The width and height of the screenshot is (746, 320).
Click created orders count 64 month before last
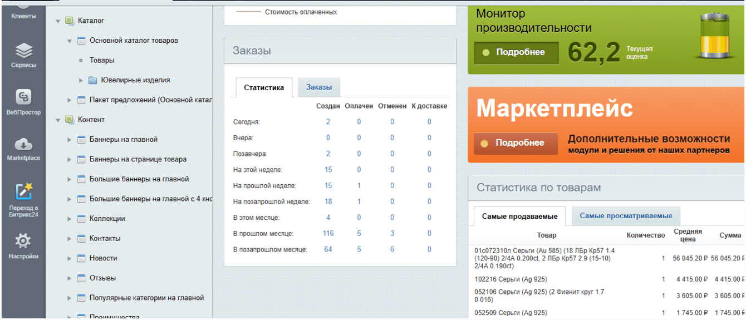point(328,249)
